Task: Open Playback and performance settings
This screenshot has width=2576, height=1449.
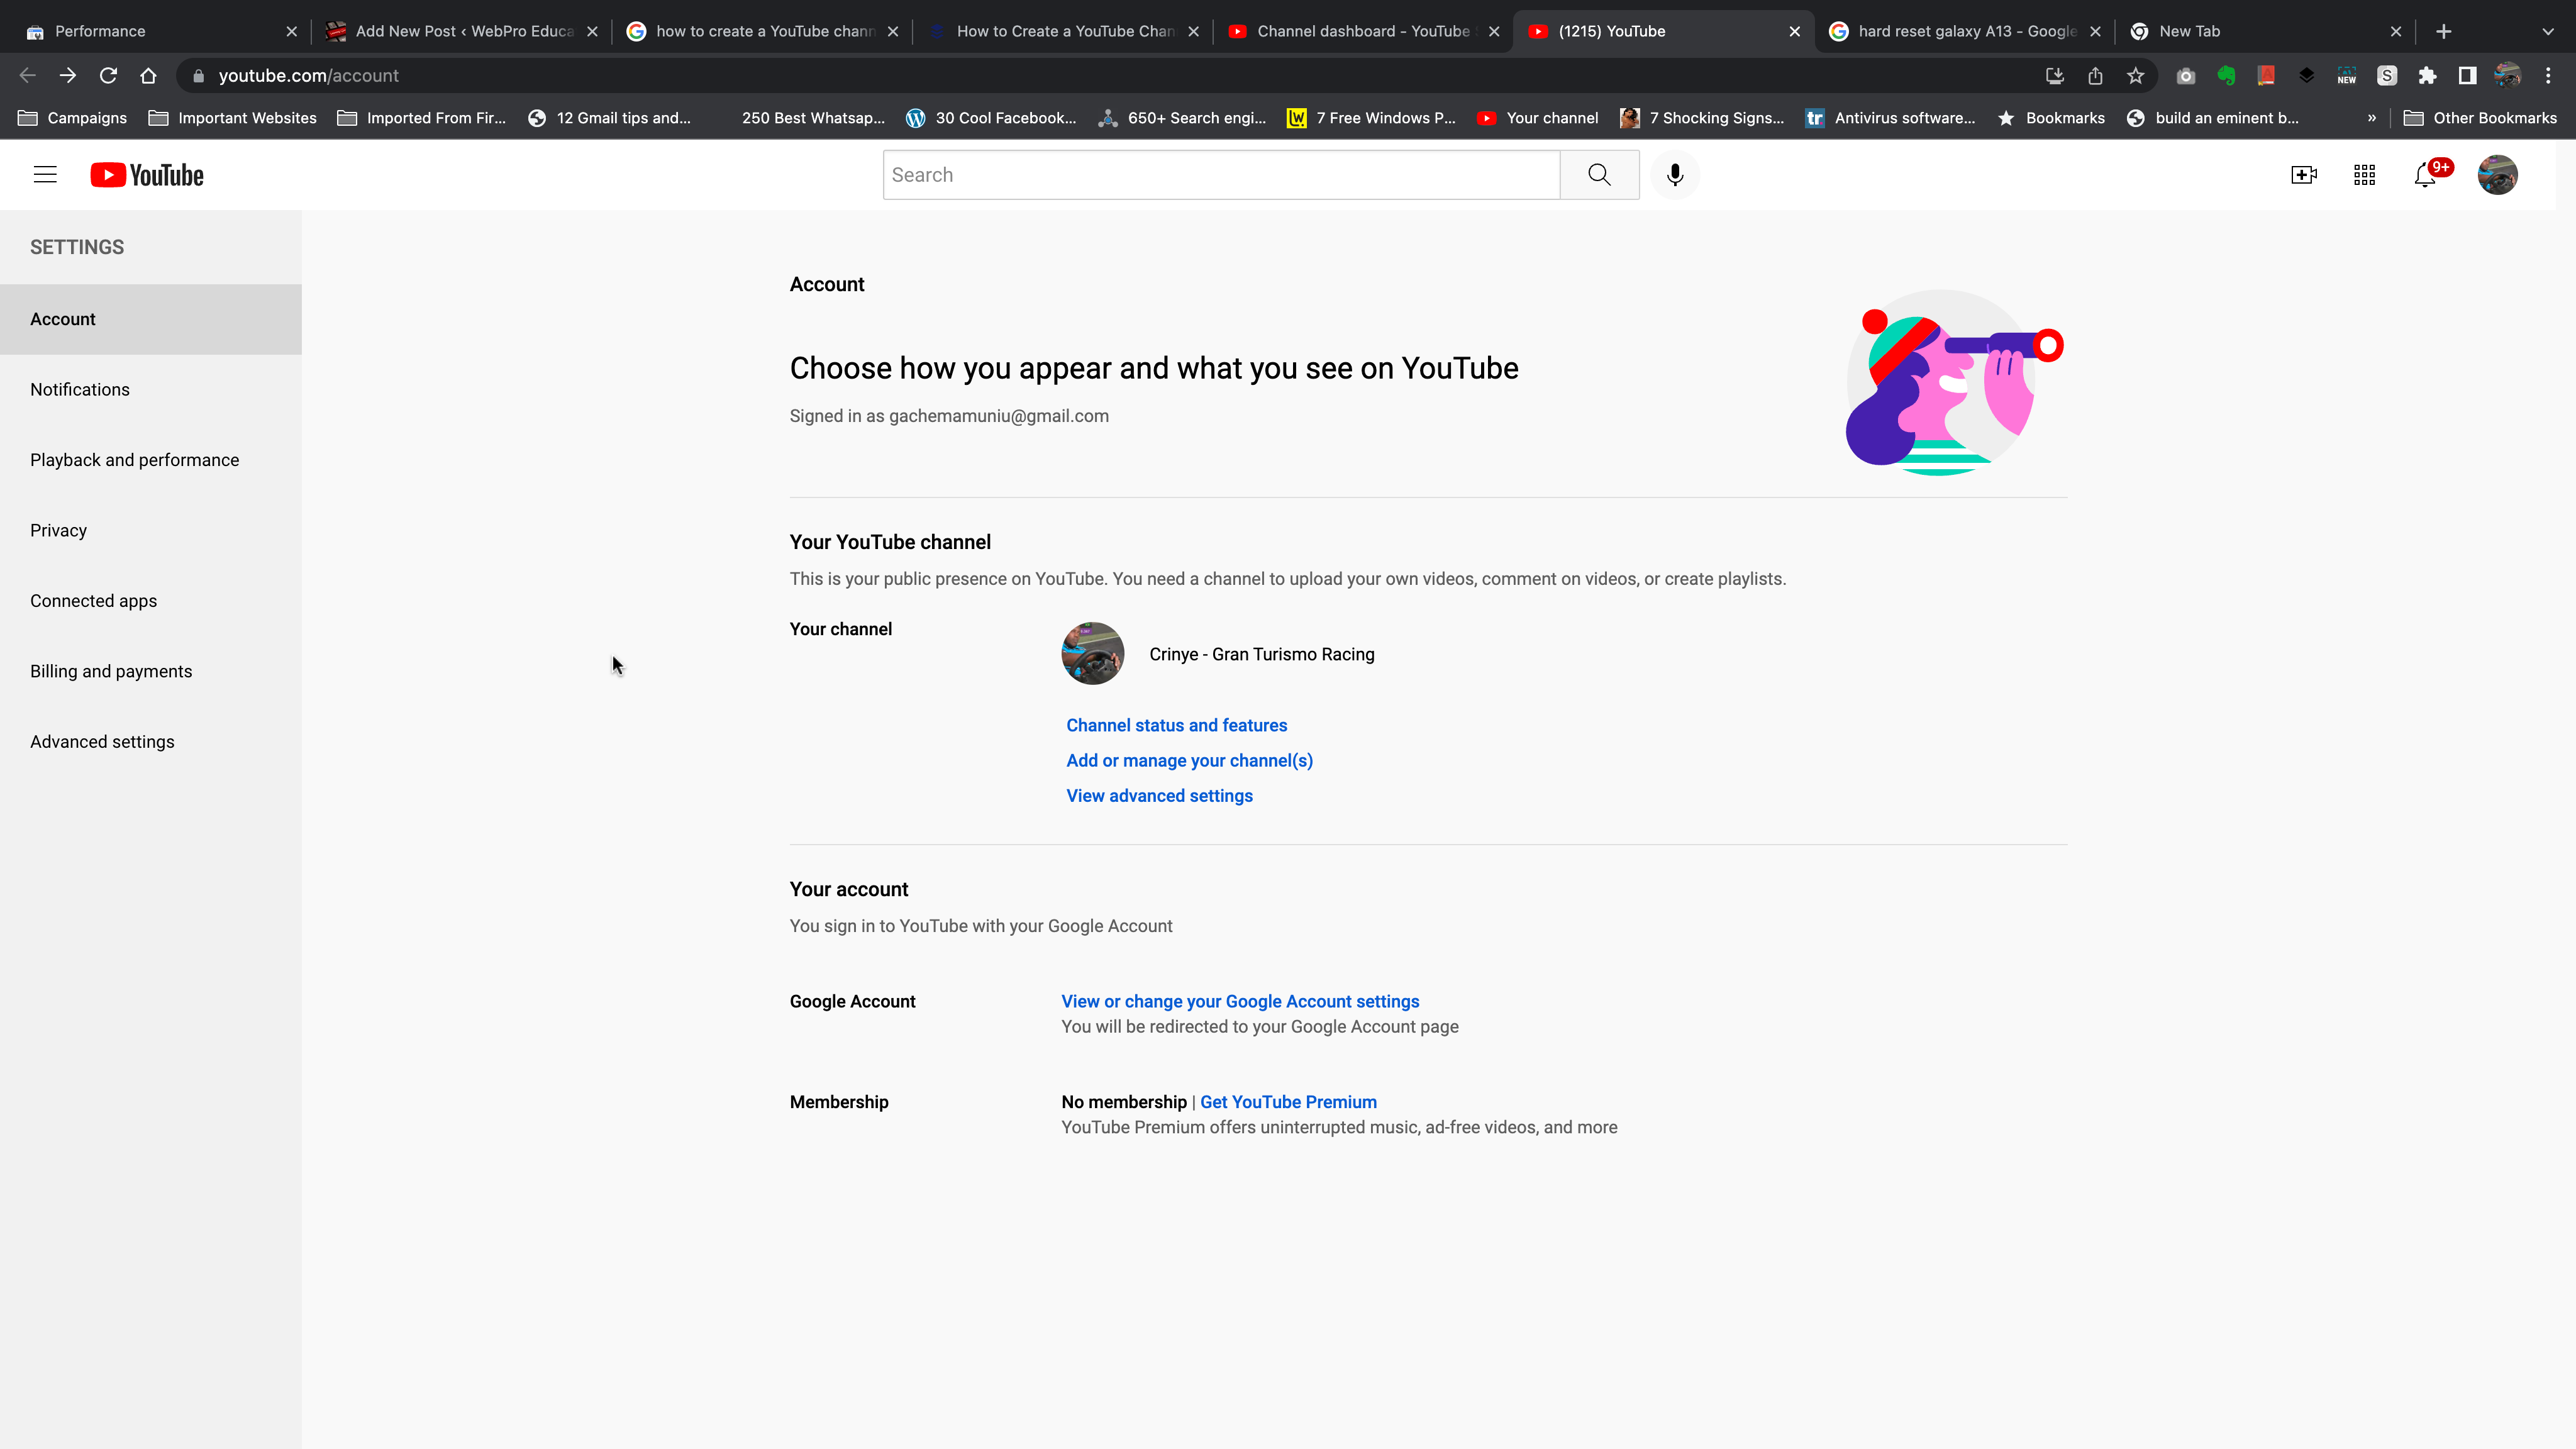Action: click(x=151, y=460)
